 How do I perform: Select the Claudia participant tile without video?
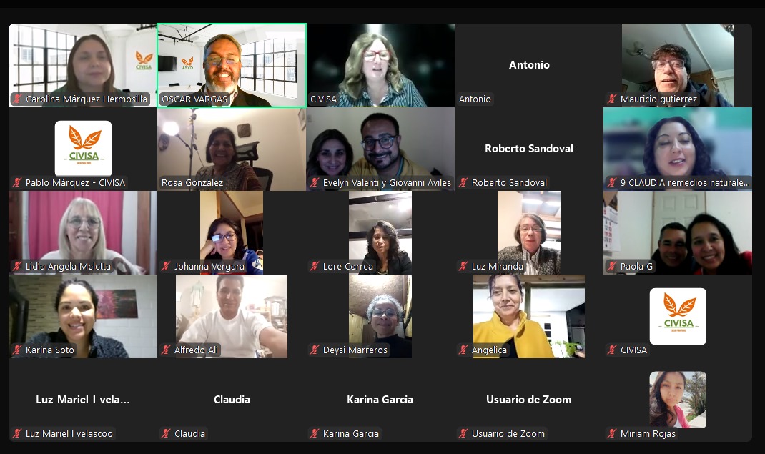[232, 400]
